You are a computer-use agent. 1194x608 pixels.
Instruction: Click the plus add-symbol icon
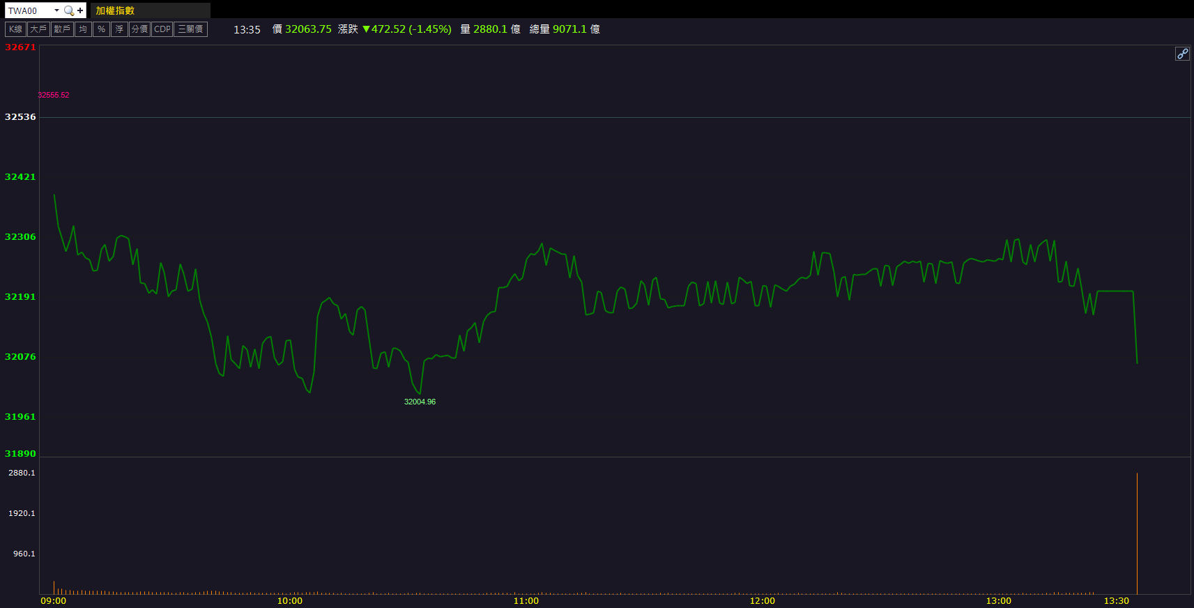click(80, 10)
